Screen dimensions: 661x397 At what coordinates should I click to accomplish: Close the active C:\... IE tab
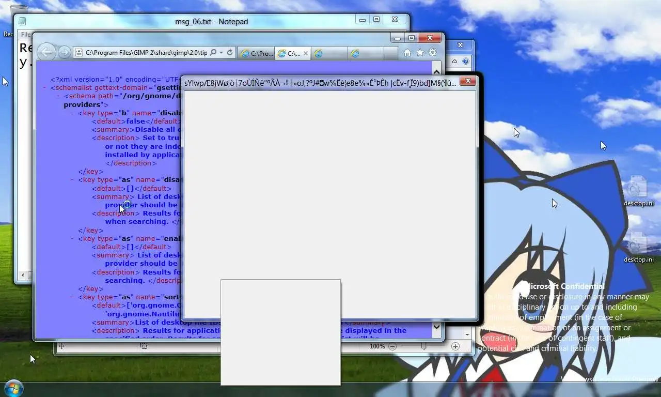(x=306, y=53)
